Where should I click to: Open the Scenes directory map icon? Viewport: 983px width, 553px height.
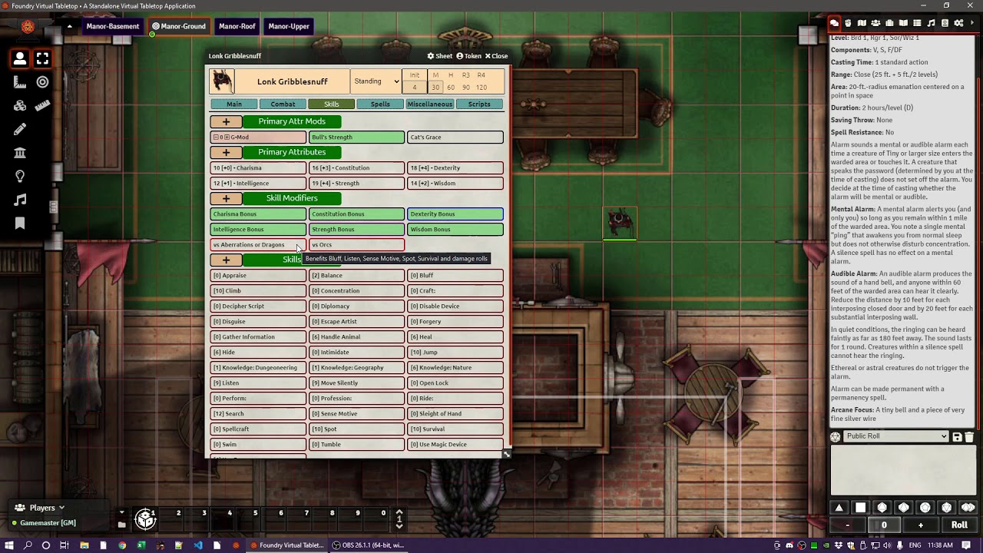click(862, 23)
